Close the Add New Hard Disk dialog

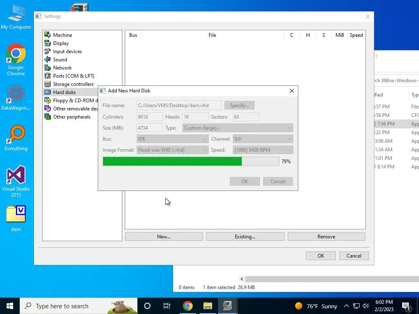pos(291,91)
